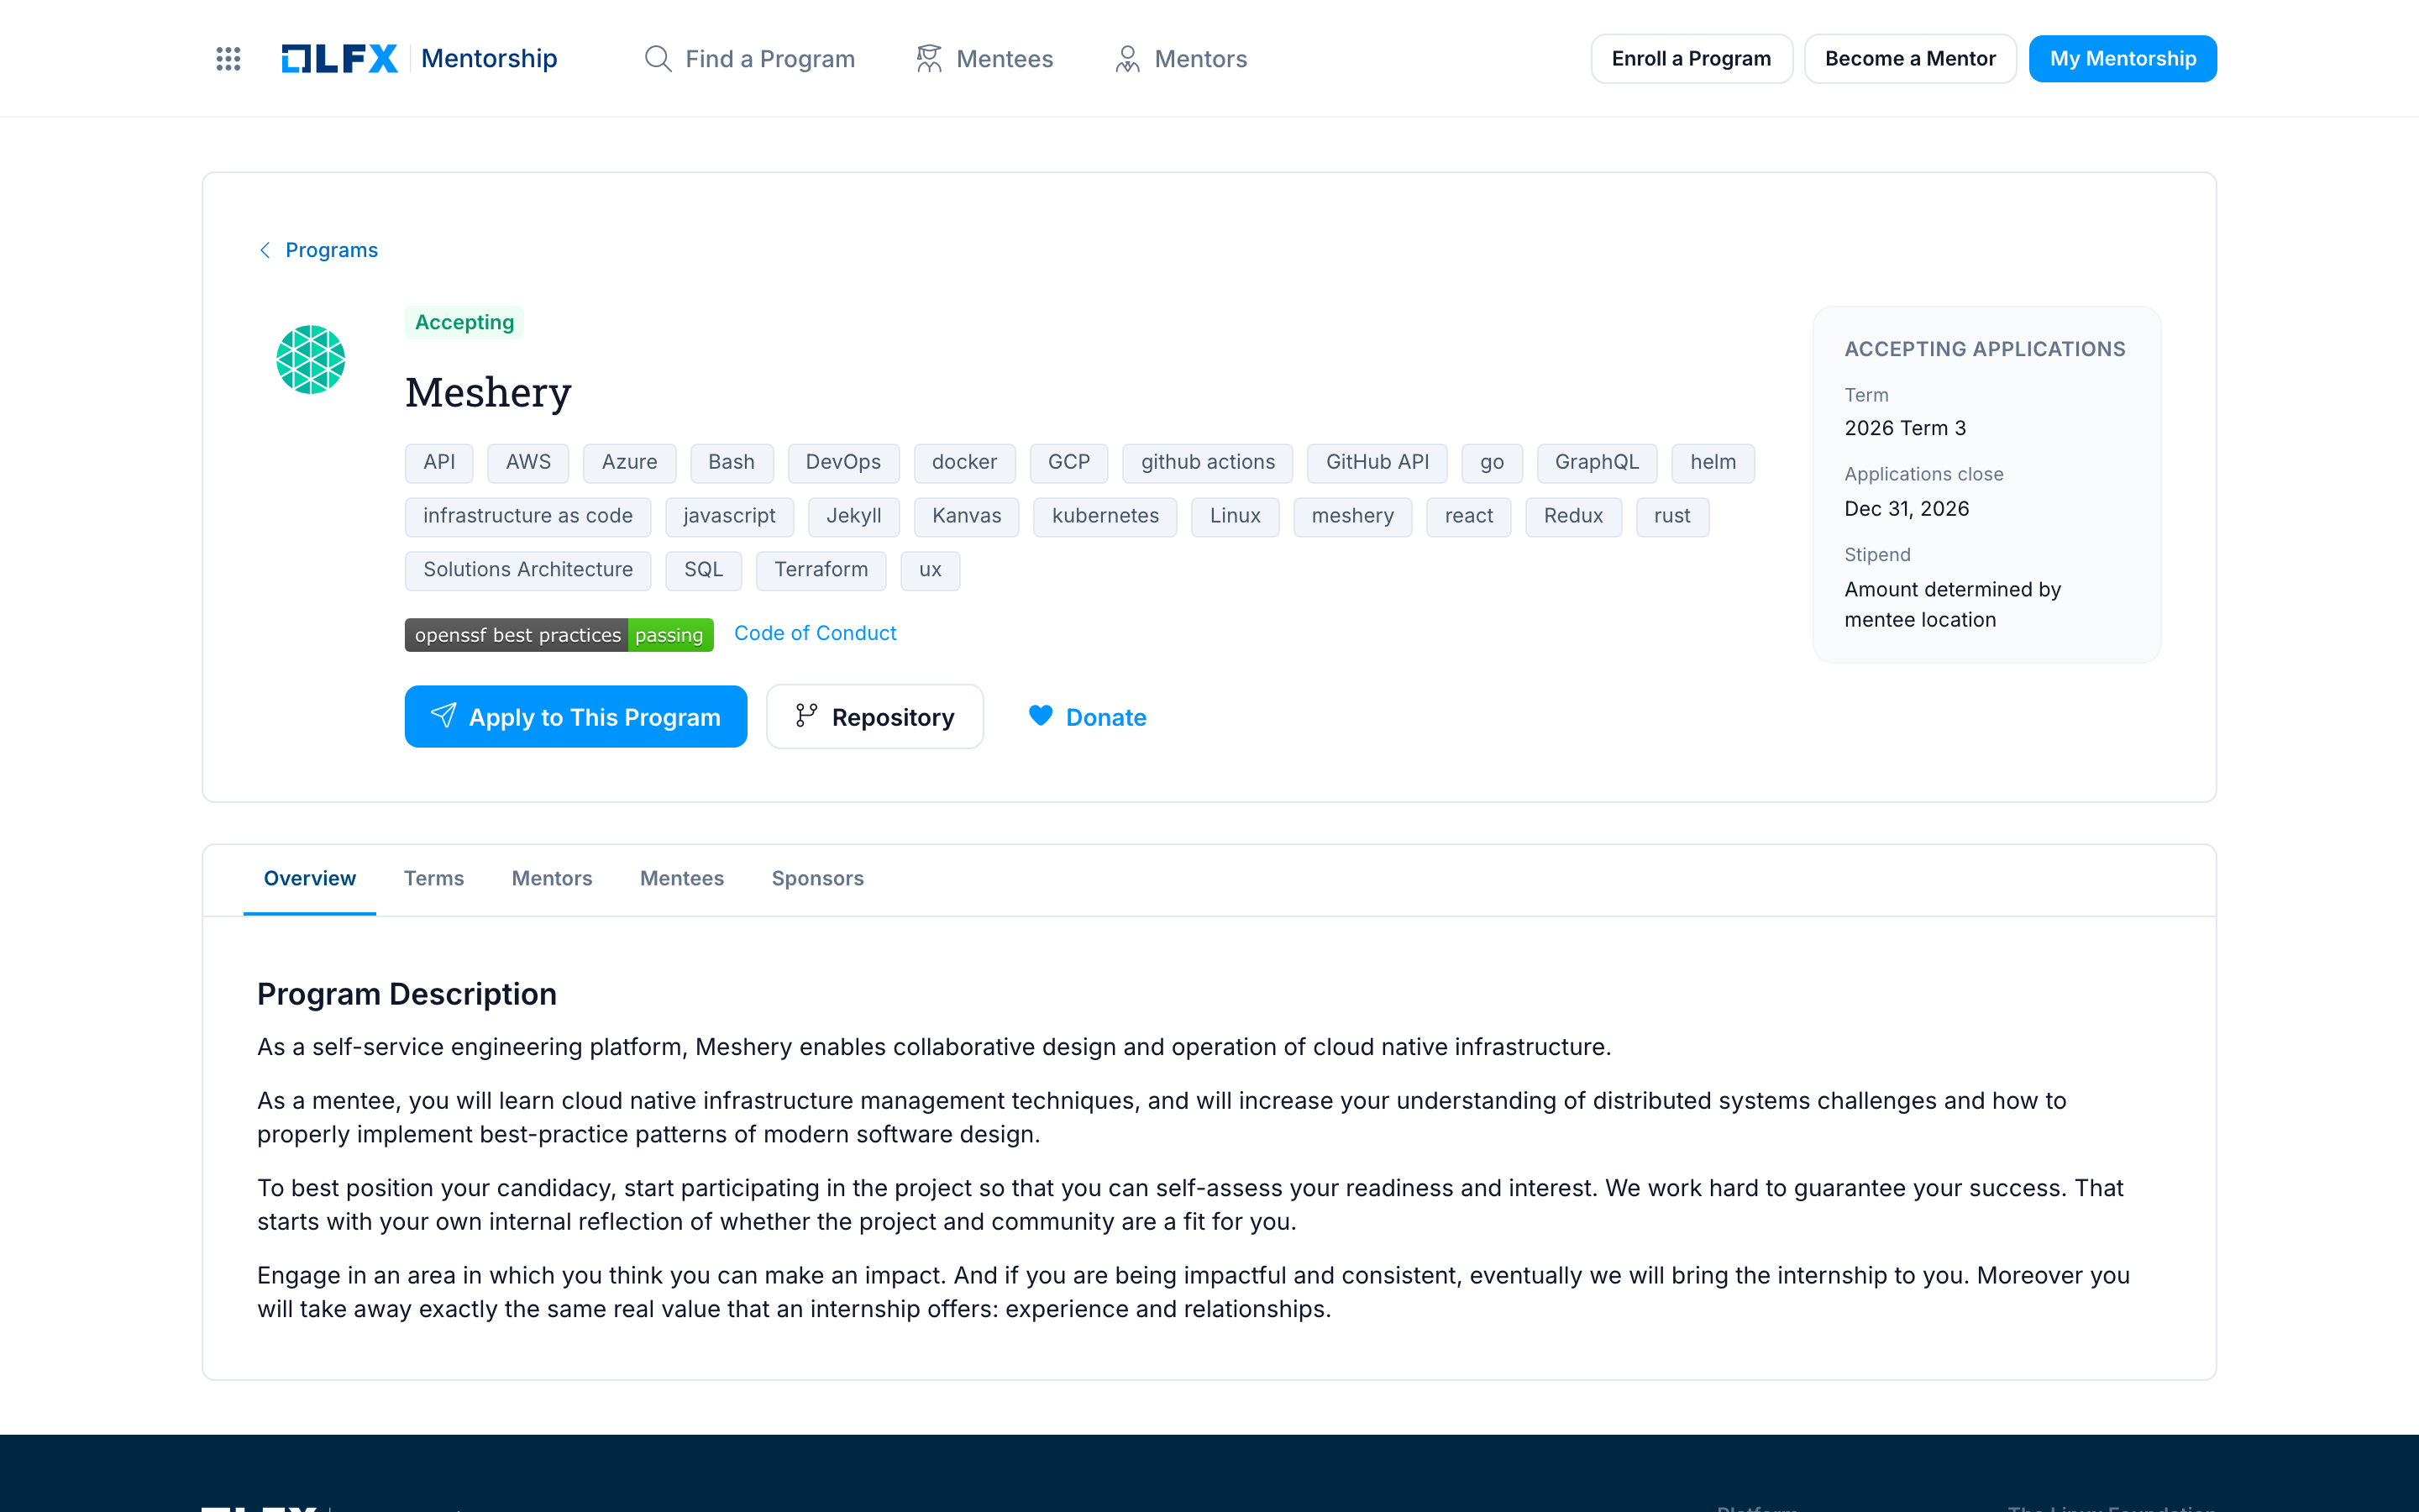Click the Mentees graduate icon
This screenshot has width=2419, height=1512.
[x=930, y=59]
